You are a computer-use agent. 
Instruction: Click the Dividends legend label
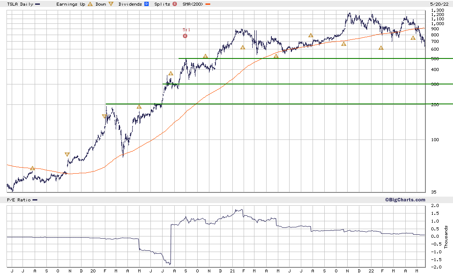(130, 4)
